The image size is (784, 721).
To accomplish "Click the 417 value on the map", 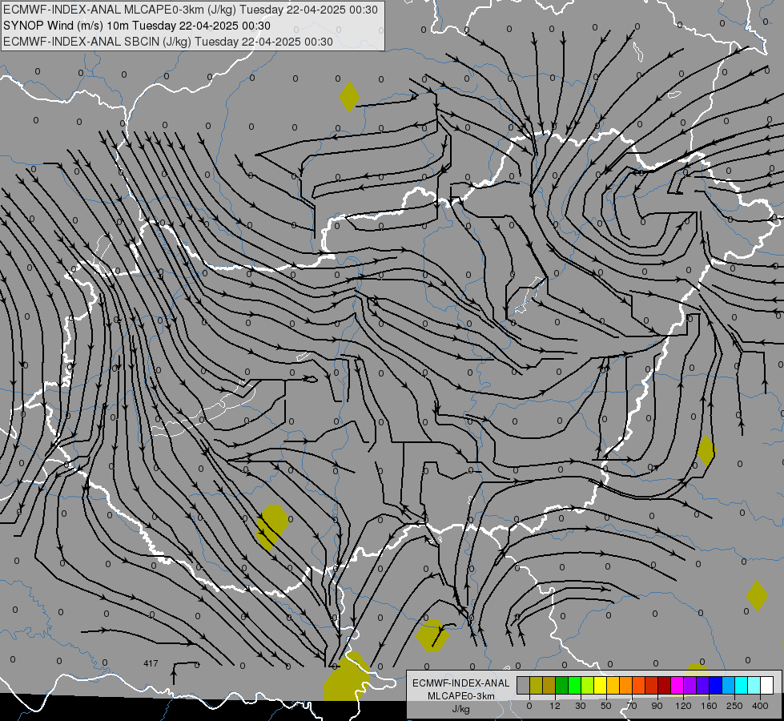I will click(151, 663).
